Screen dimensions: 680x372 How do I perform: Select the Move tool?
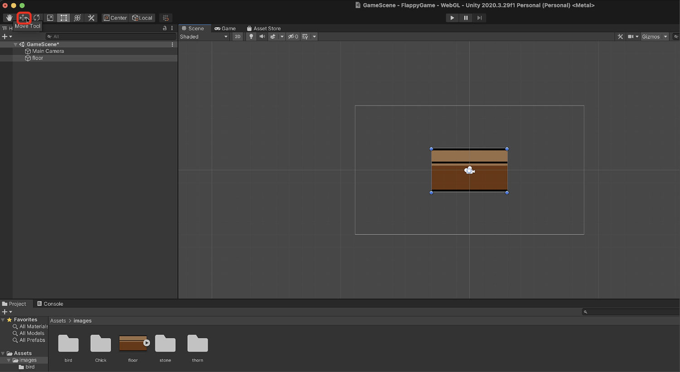click(23, 18)
